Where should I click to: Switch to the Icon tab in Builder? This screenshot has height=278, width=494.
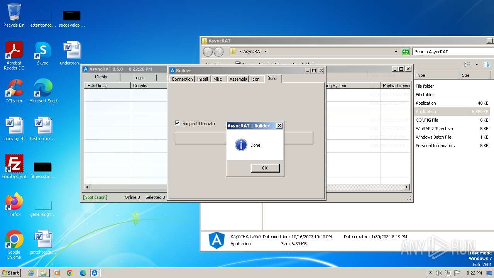[255, 79]
